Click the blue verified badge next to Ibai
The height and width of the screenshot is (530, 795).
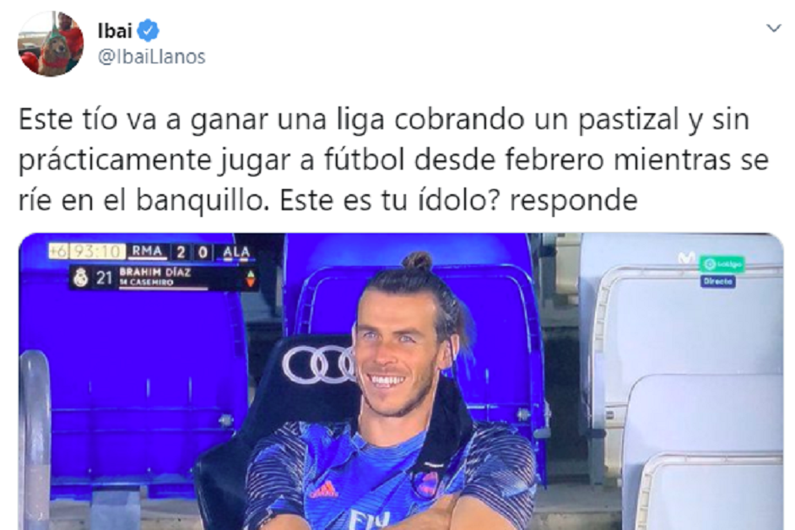click(149, 31)
